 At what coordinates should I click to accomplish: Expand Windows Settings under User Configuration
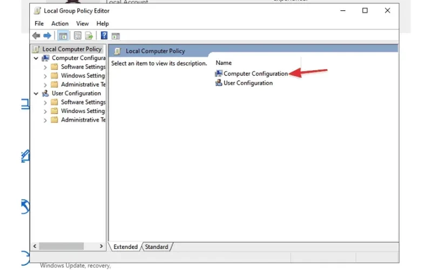coord(45,111)
